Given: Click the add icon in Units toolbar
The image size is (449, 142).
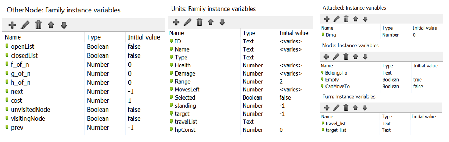Looking at the screenshot, I should (175, 22).
